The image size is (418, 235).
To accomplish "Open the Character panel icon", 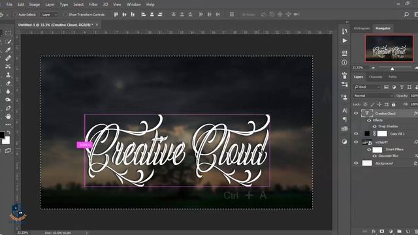I will pyautogui.click(x=344, y=110).
